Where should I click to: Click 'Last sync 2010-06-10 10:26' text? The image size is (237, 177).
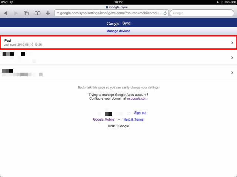(x=23, y=45)
